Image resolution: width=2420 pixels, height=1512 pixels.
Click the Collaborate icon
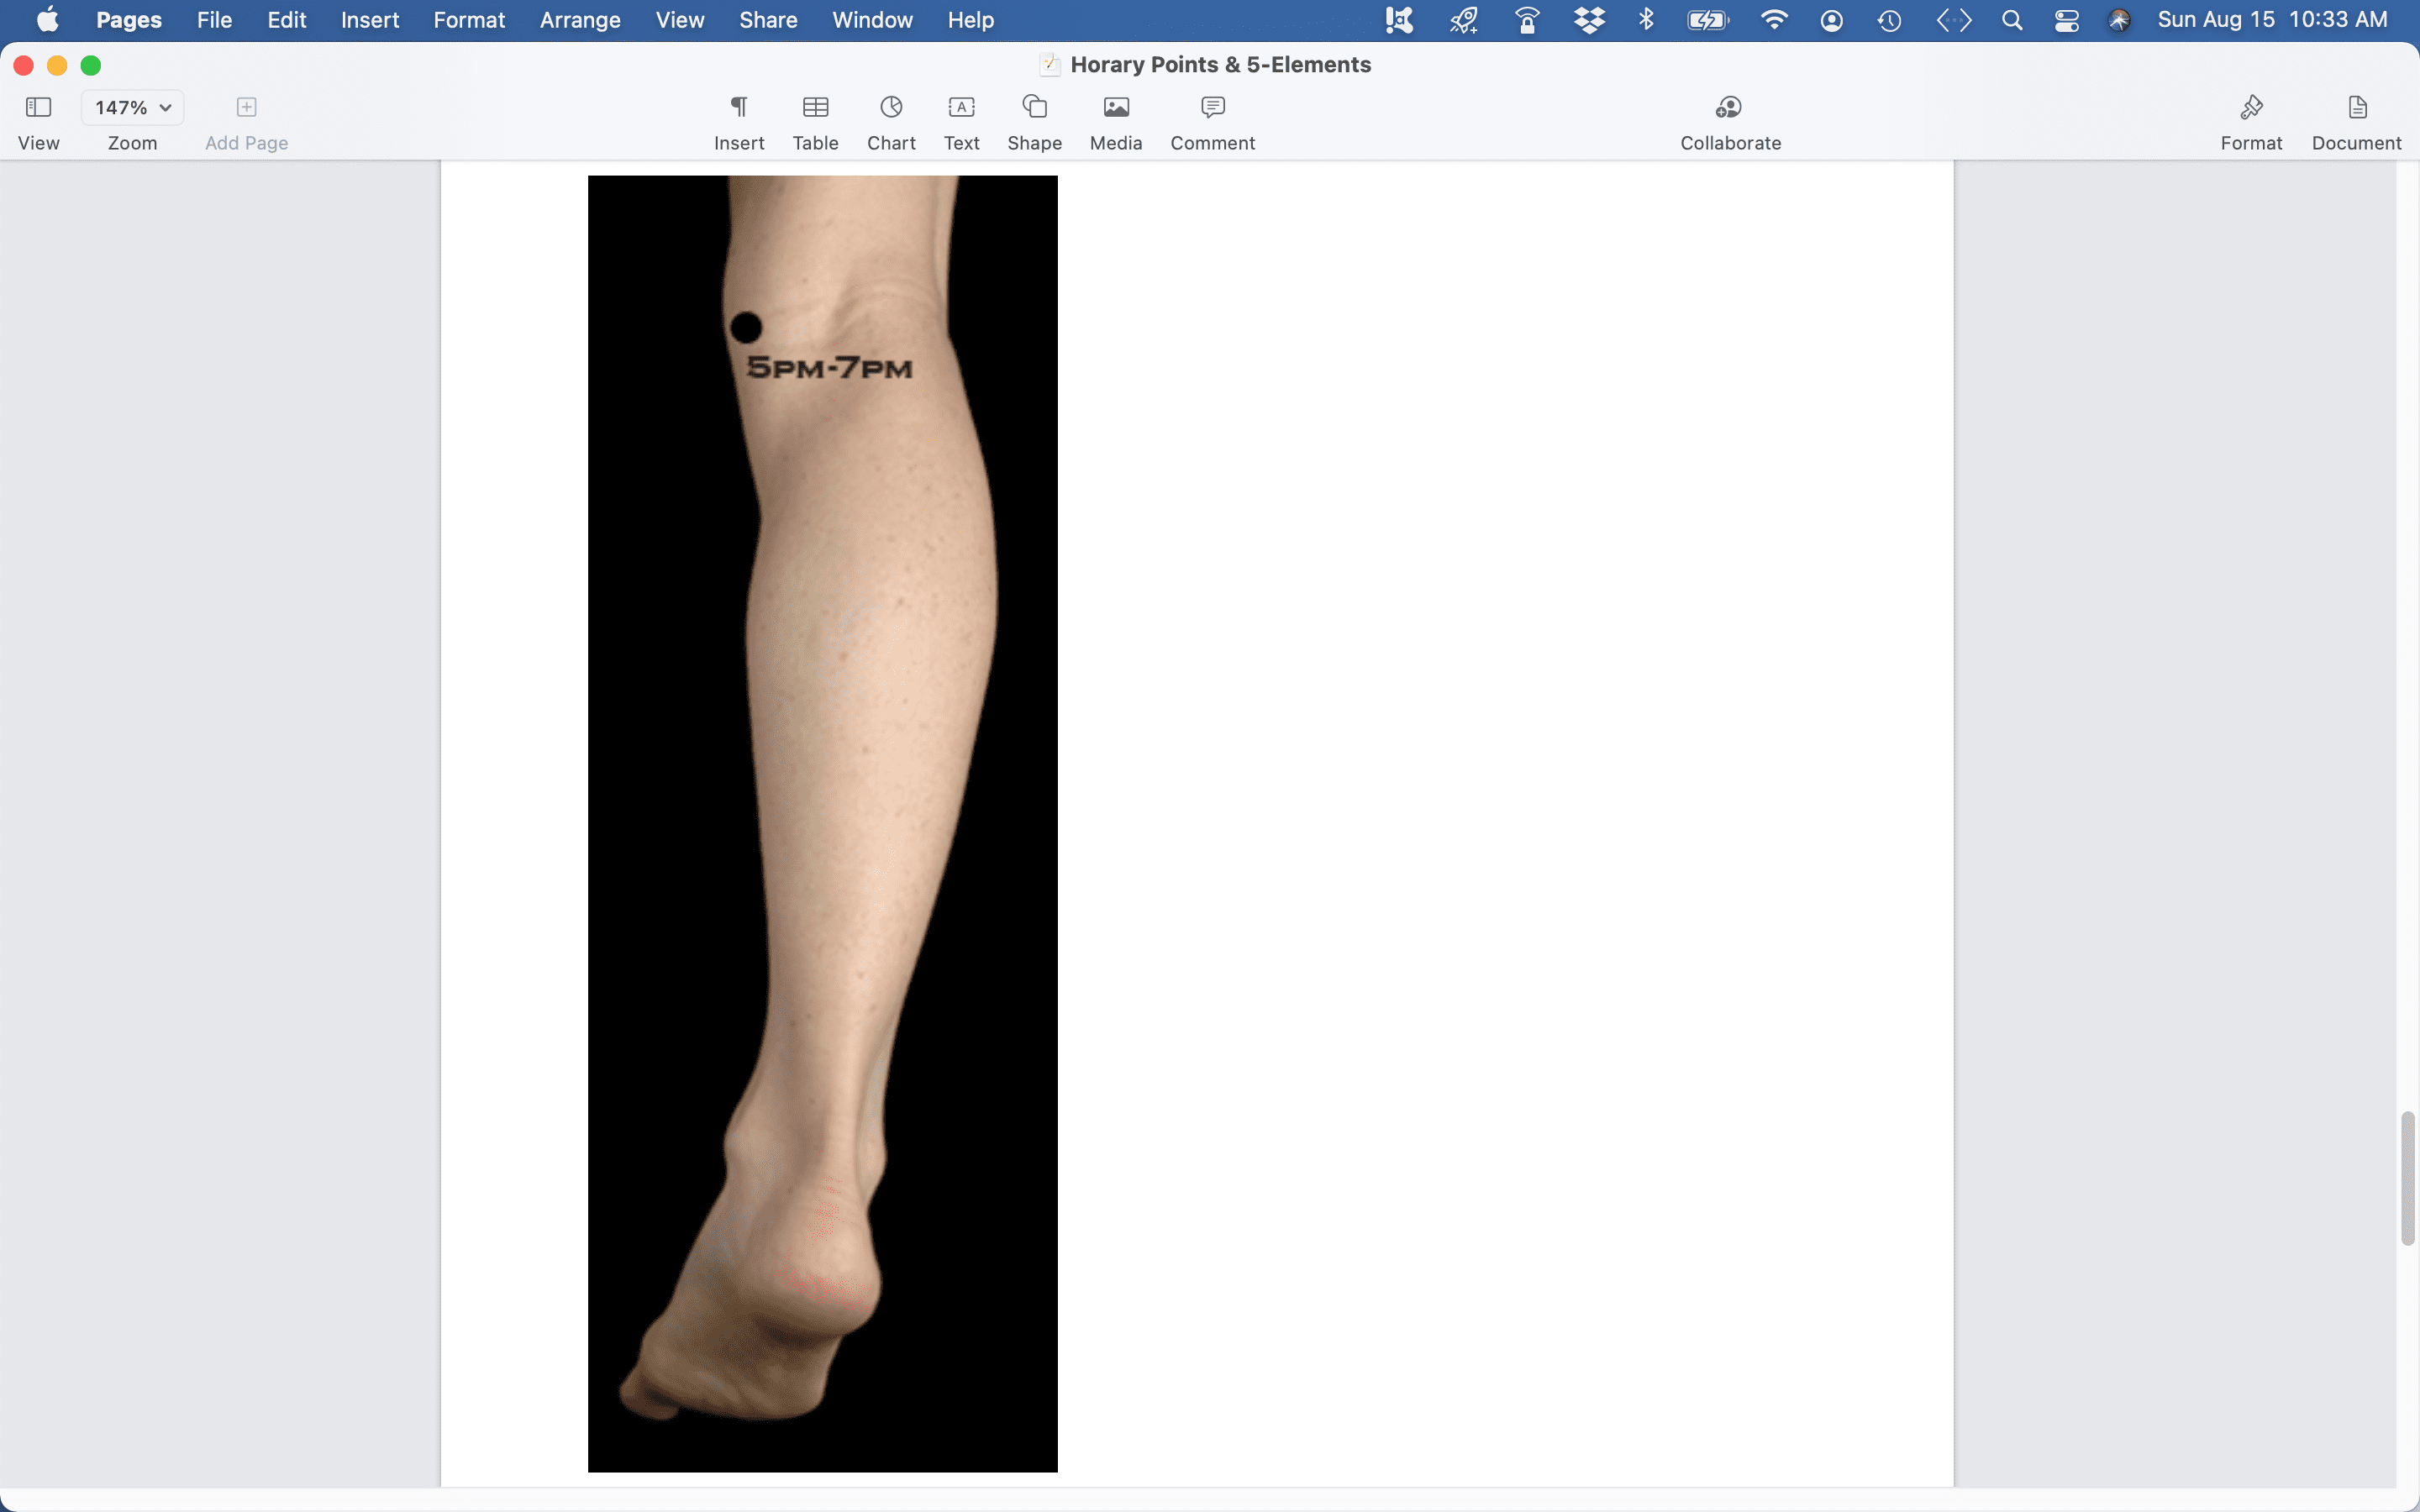click(1729, 107)
